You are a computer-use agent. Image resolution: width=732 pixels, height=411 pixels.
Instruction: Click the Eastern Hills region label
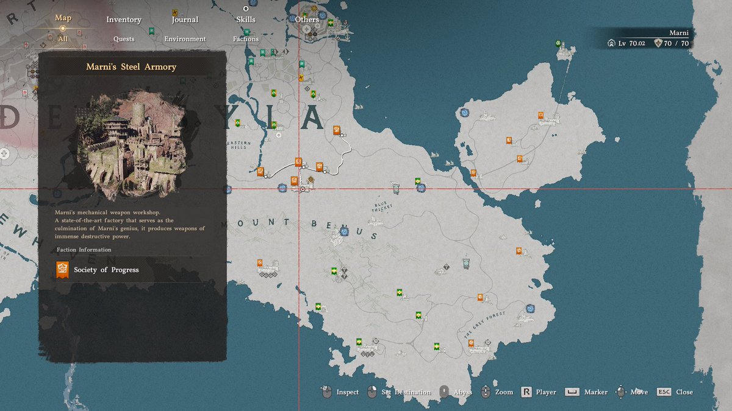tap(239, 145)
